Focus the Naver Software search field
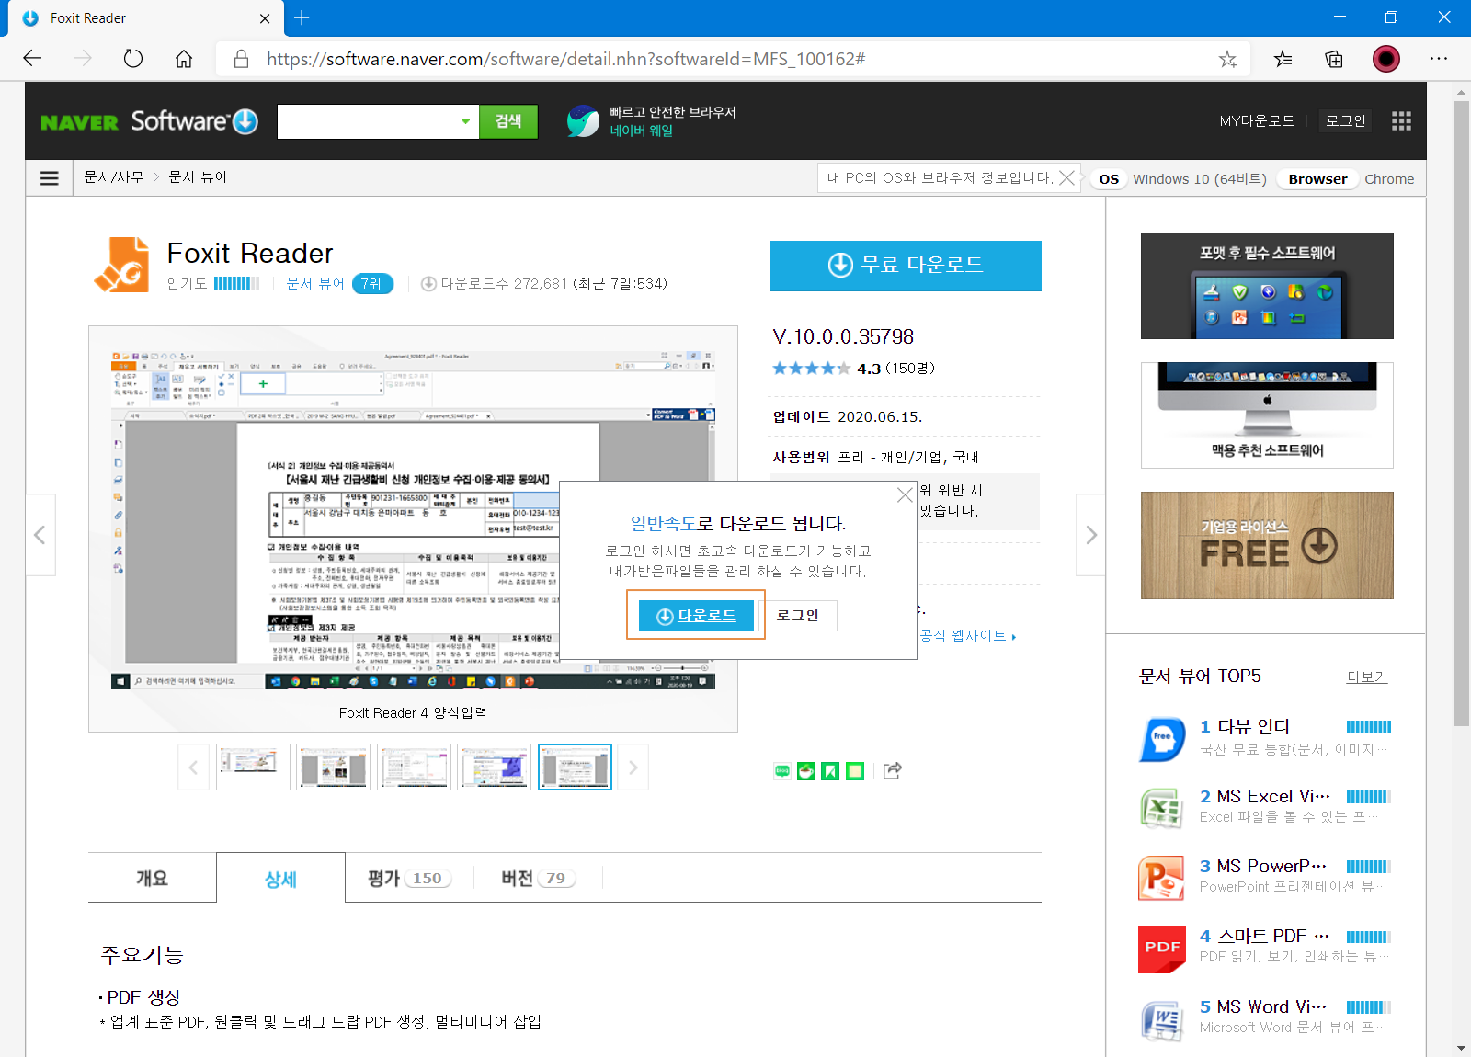This screenshot has height=1057, width=1471. click(366, 121)
